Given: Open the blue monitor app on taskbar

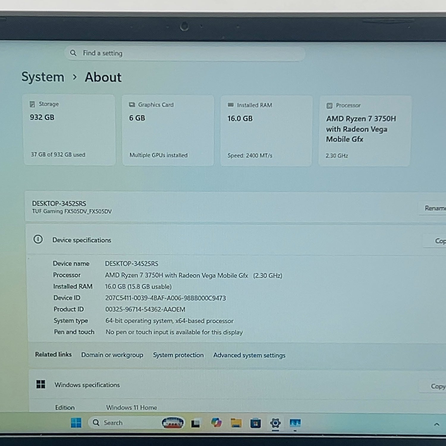Looking at the screenshot, I should coord(295,423).
